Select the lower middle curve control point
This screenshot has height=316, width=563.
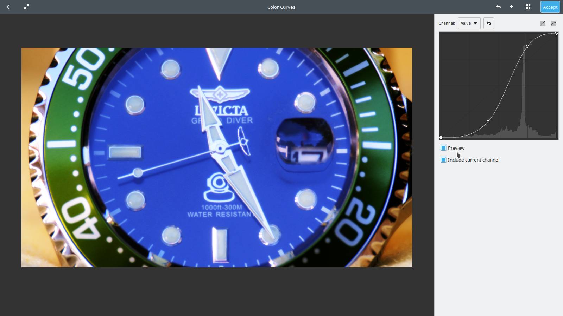tap(488, 122)
